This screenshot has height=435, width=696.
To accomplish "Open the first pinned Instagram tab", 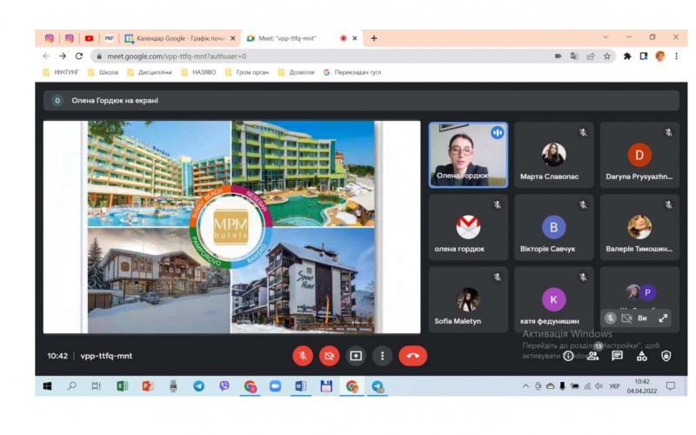I will click(x=50, y=38).
